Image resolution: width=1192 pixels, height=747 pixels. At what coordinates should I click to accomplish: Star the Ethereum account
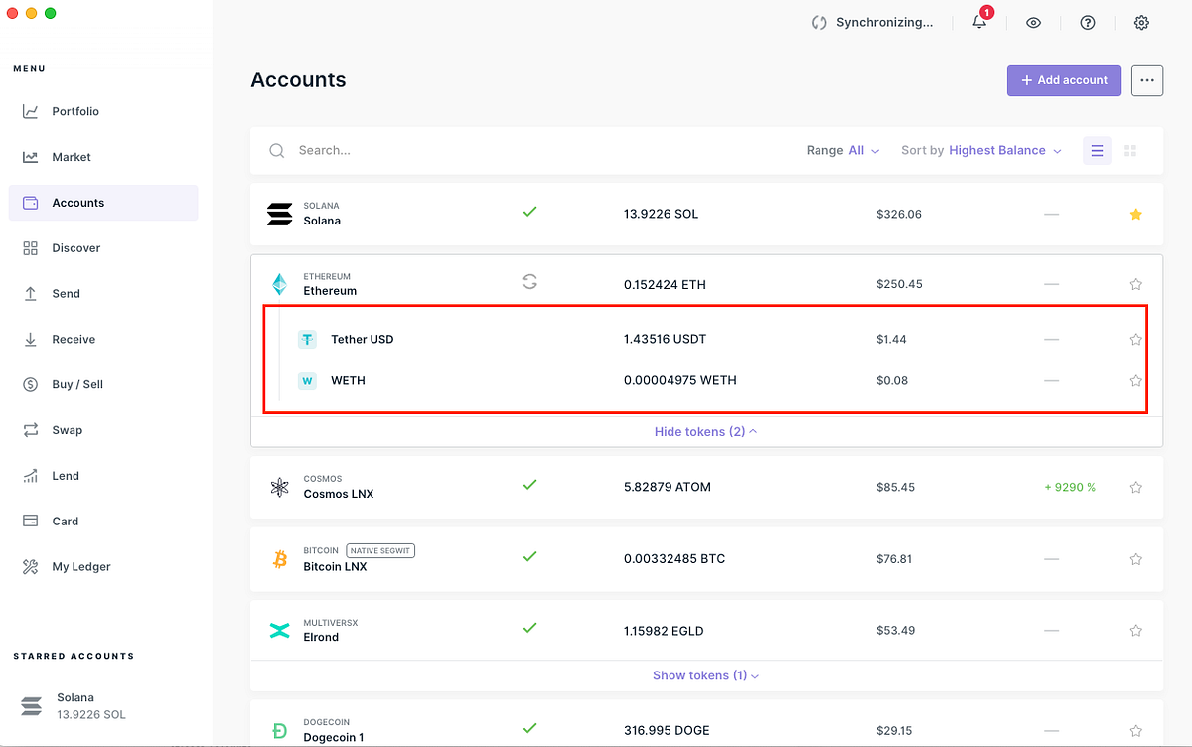click(1135, 283)
